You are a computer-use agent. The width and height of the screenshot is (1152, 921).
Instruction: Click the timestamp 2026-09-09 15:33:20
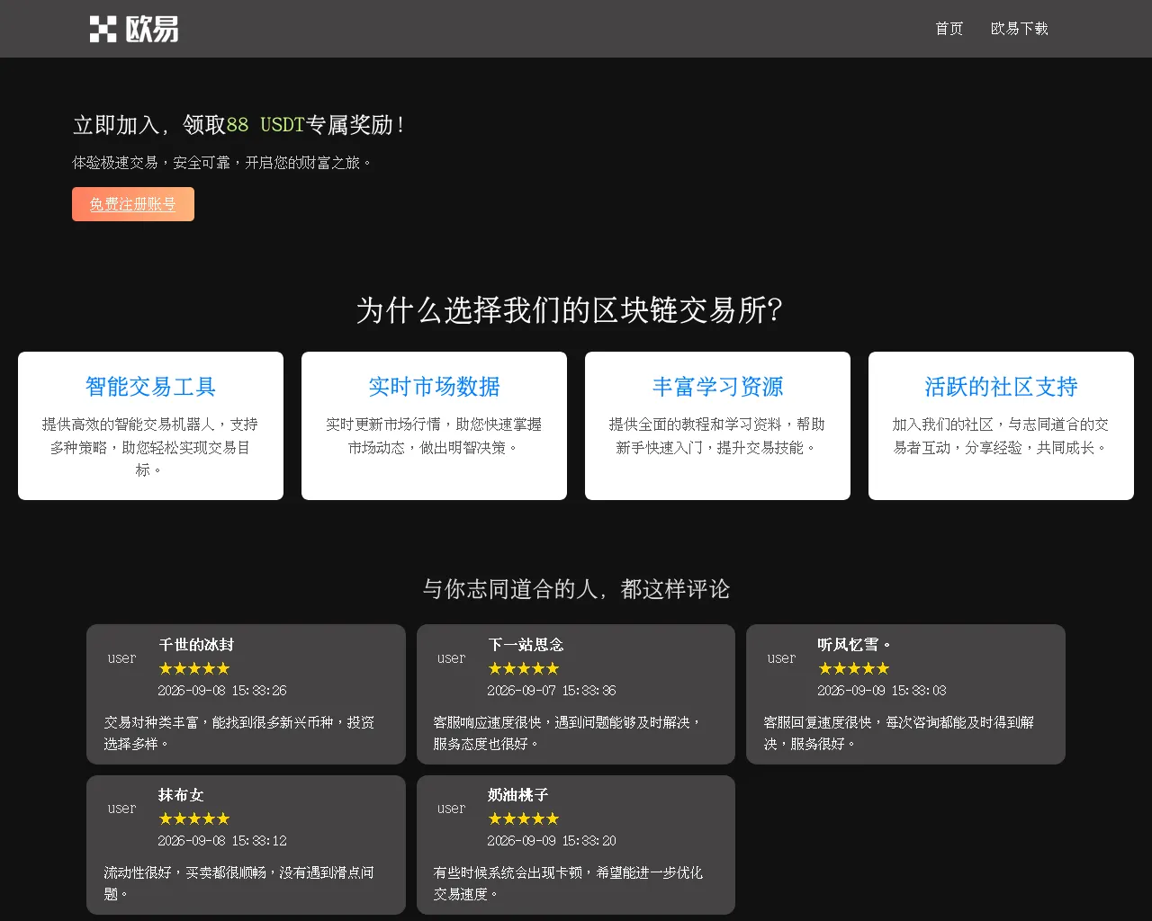(x=552, y=841)
